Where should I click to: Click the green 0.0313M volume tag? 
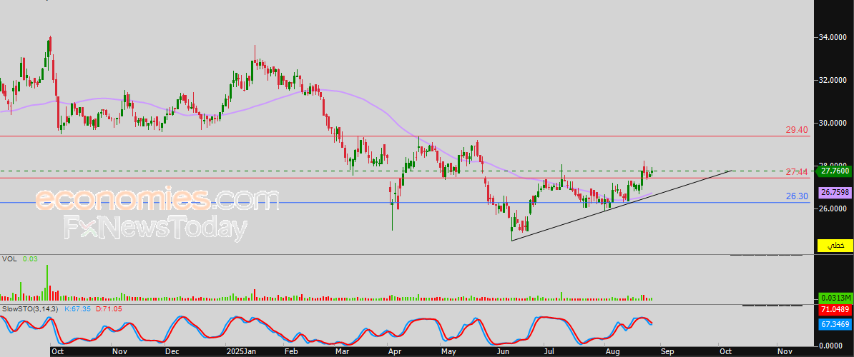point(835,298)
